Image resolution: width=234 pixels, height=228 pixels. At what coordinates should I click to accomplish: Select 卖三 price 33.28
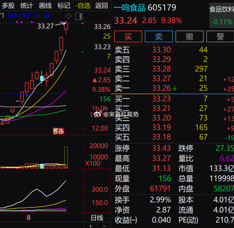coord(162,69)
